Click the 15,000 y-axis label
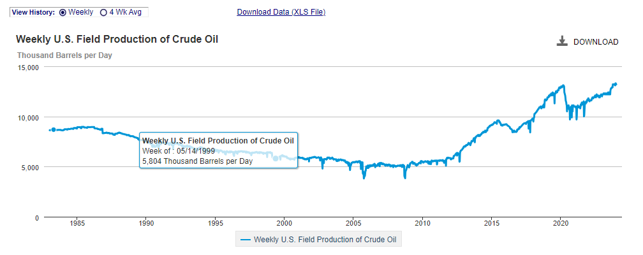The image size is (643, 255). (x=29, y=67)
